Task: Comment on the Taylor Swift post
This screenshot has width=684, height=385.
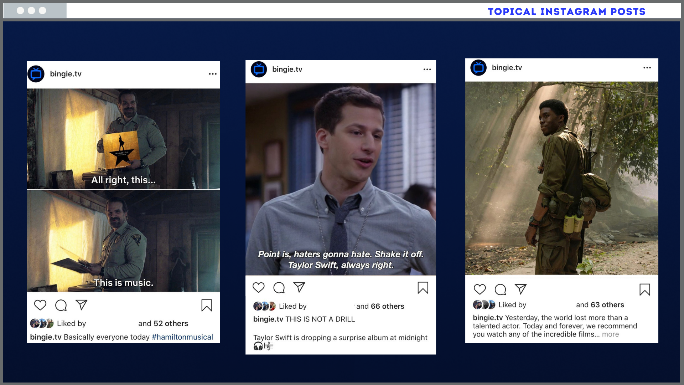Action: pyautogui.click(x=279, y=288)
